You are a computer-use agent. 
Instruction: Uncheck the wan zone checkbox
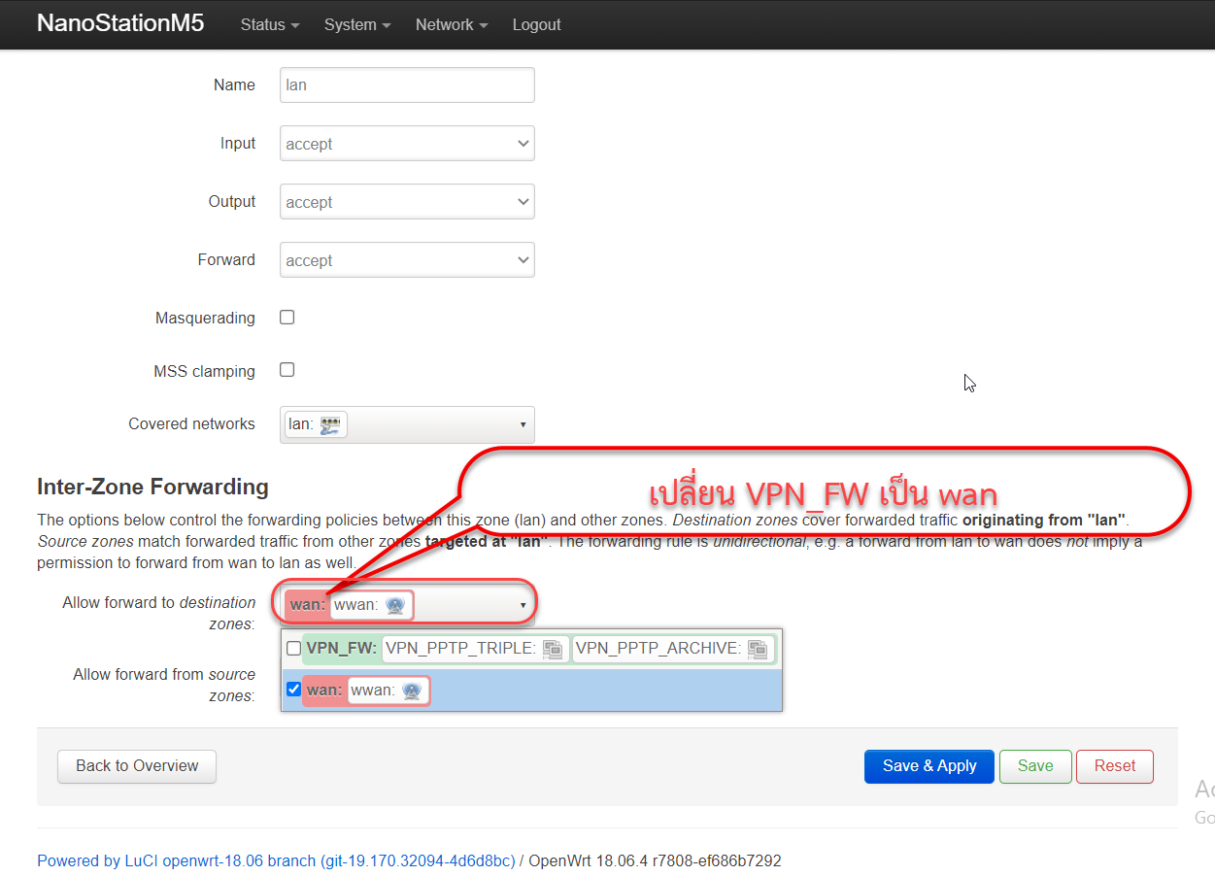coord(293,690)
